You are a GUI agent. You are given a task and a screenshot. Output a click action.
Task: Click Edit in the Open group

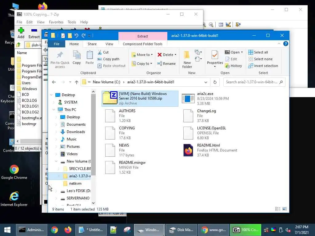[x=231, y=59]
